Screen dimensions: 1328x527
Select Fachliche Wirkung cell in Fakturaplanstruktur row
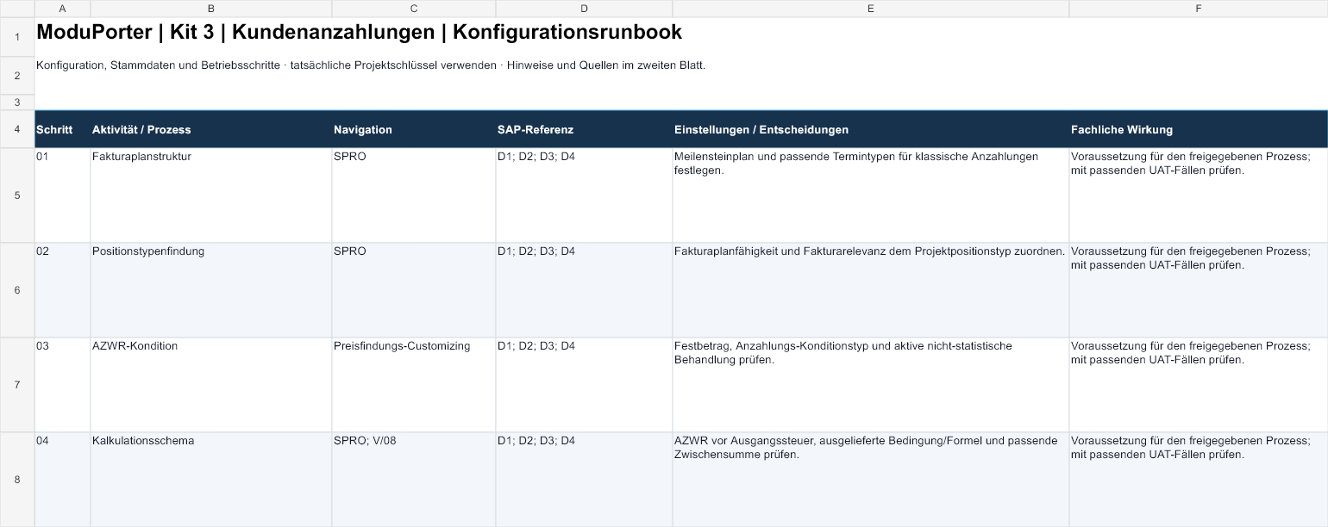[1199, 195]
